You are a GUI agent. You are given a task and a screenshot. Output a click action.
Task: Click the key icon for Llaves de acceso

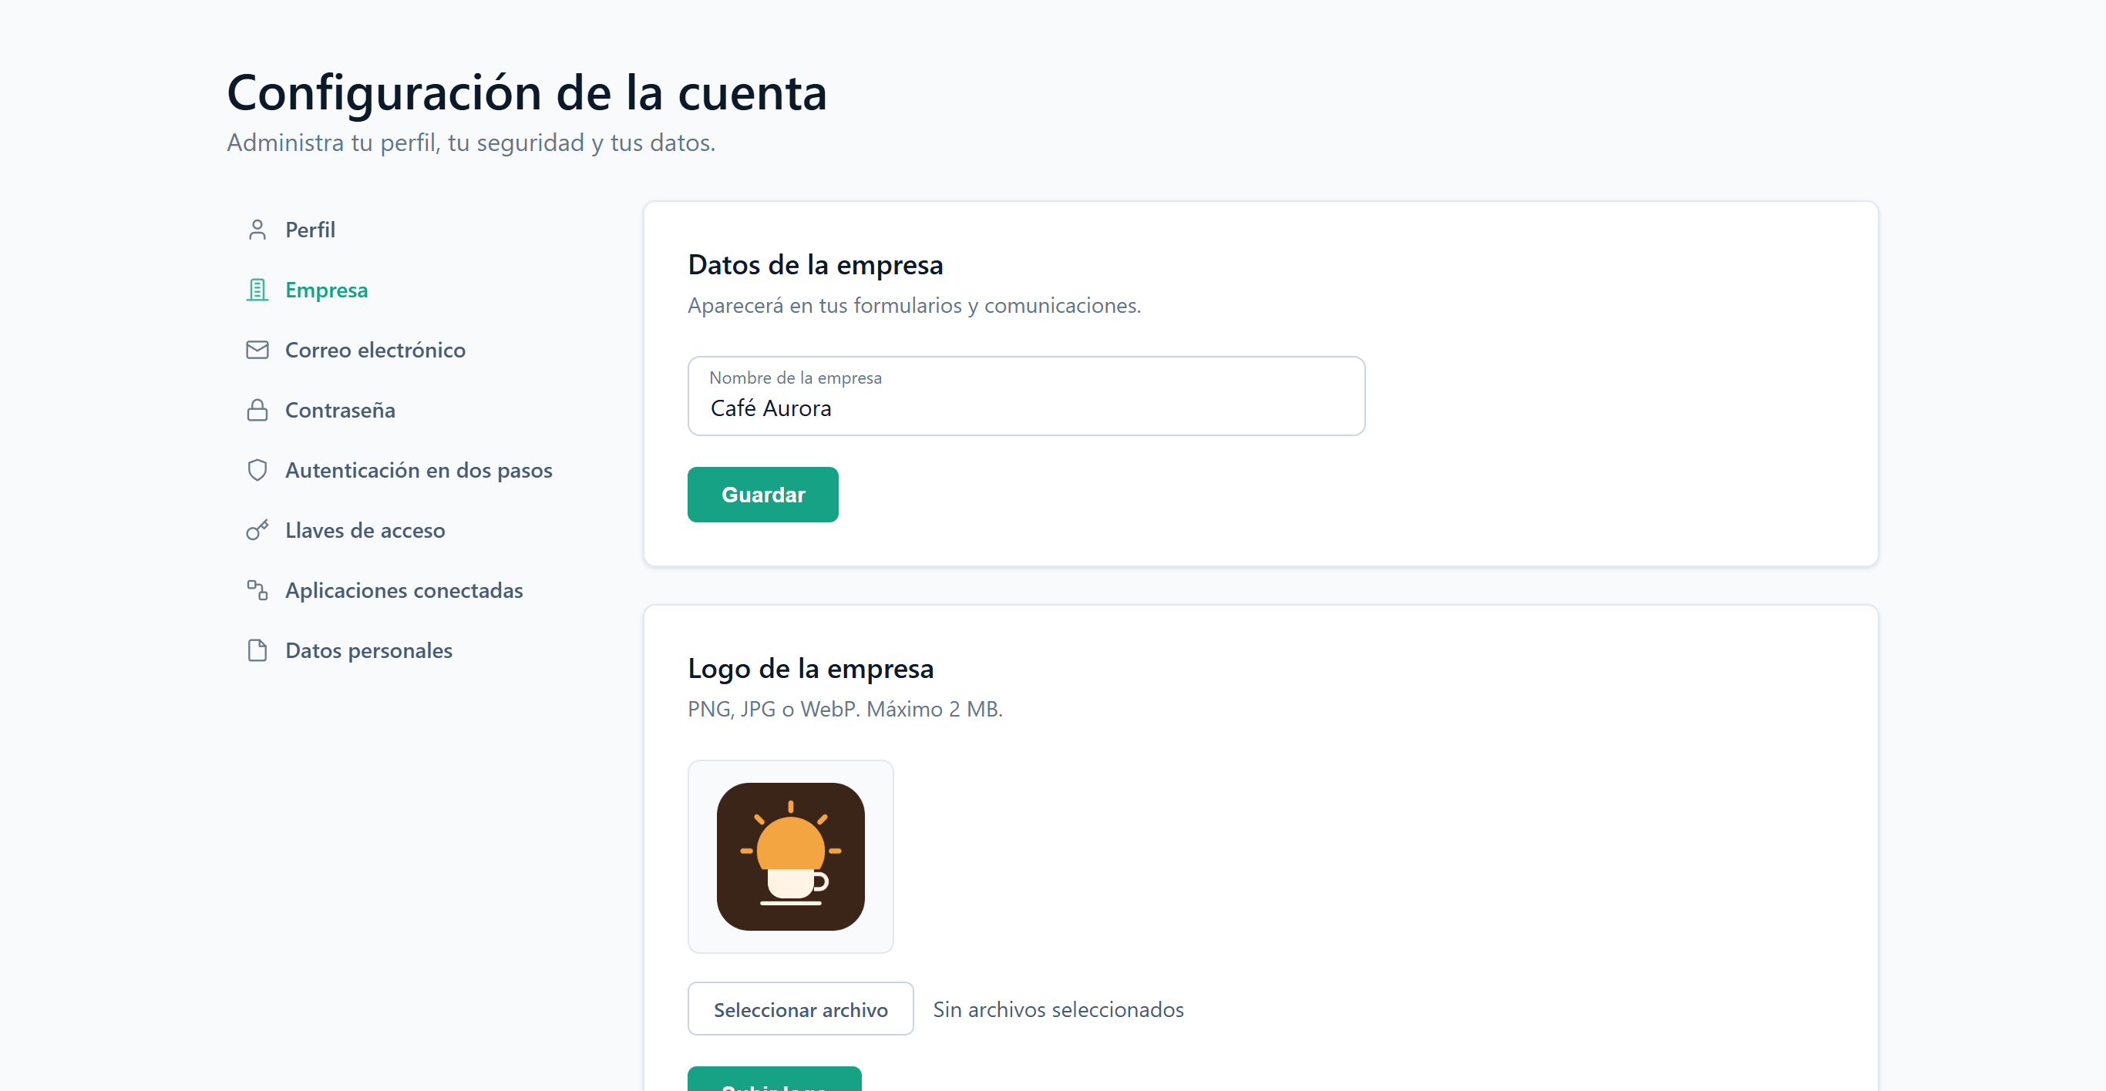pyautogui.click(x=257, y=530)
